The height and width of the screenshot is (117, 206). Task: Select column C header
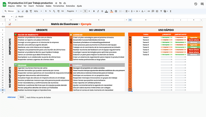pyautogui.click(x=43, y=20)
